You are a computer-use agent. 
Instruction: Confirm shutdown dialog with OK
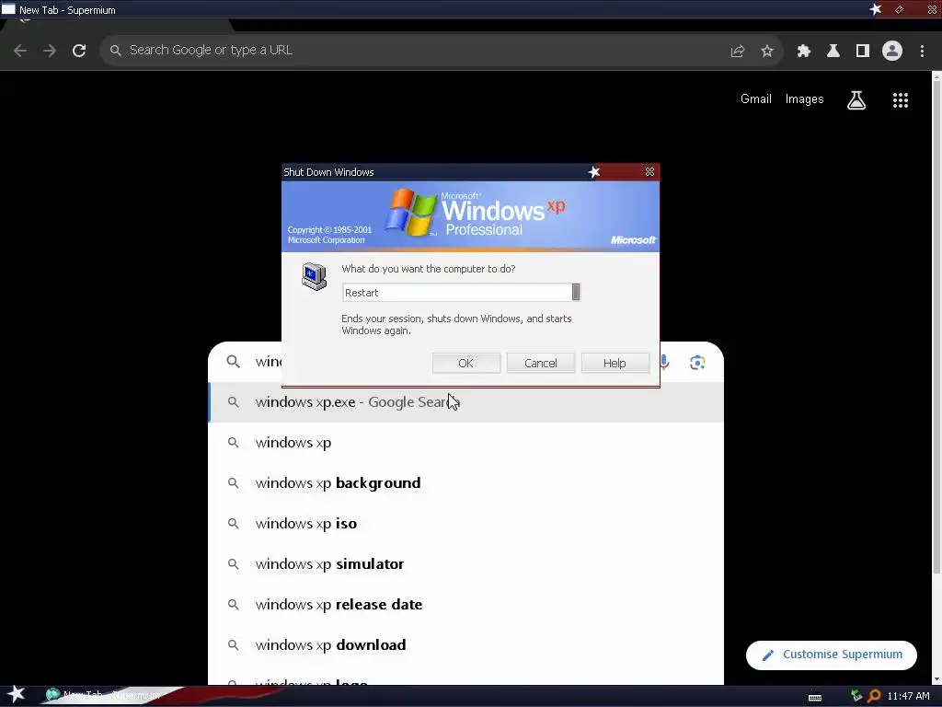point(465,363)
